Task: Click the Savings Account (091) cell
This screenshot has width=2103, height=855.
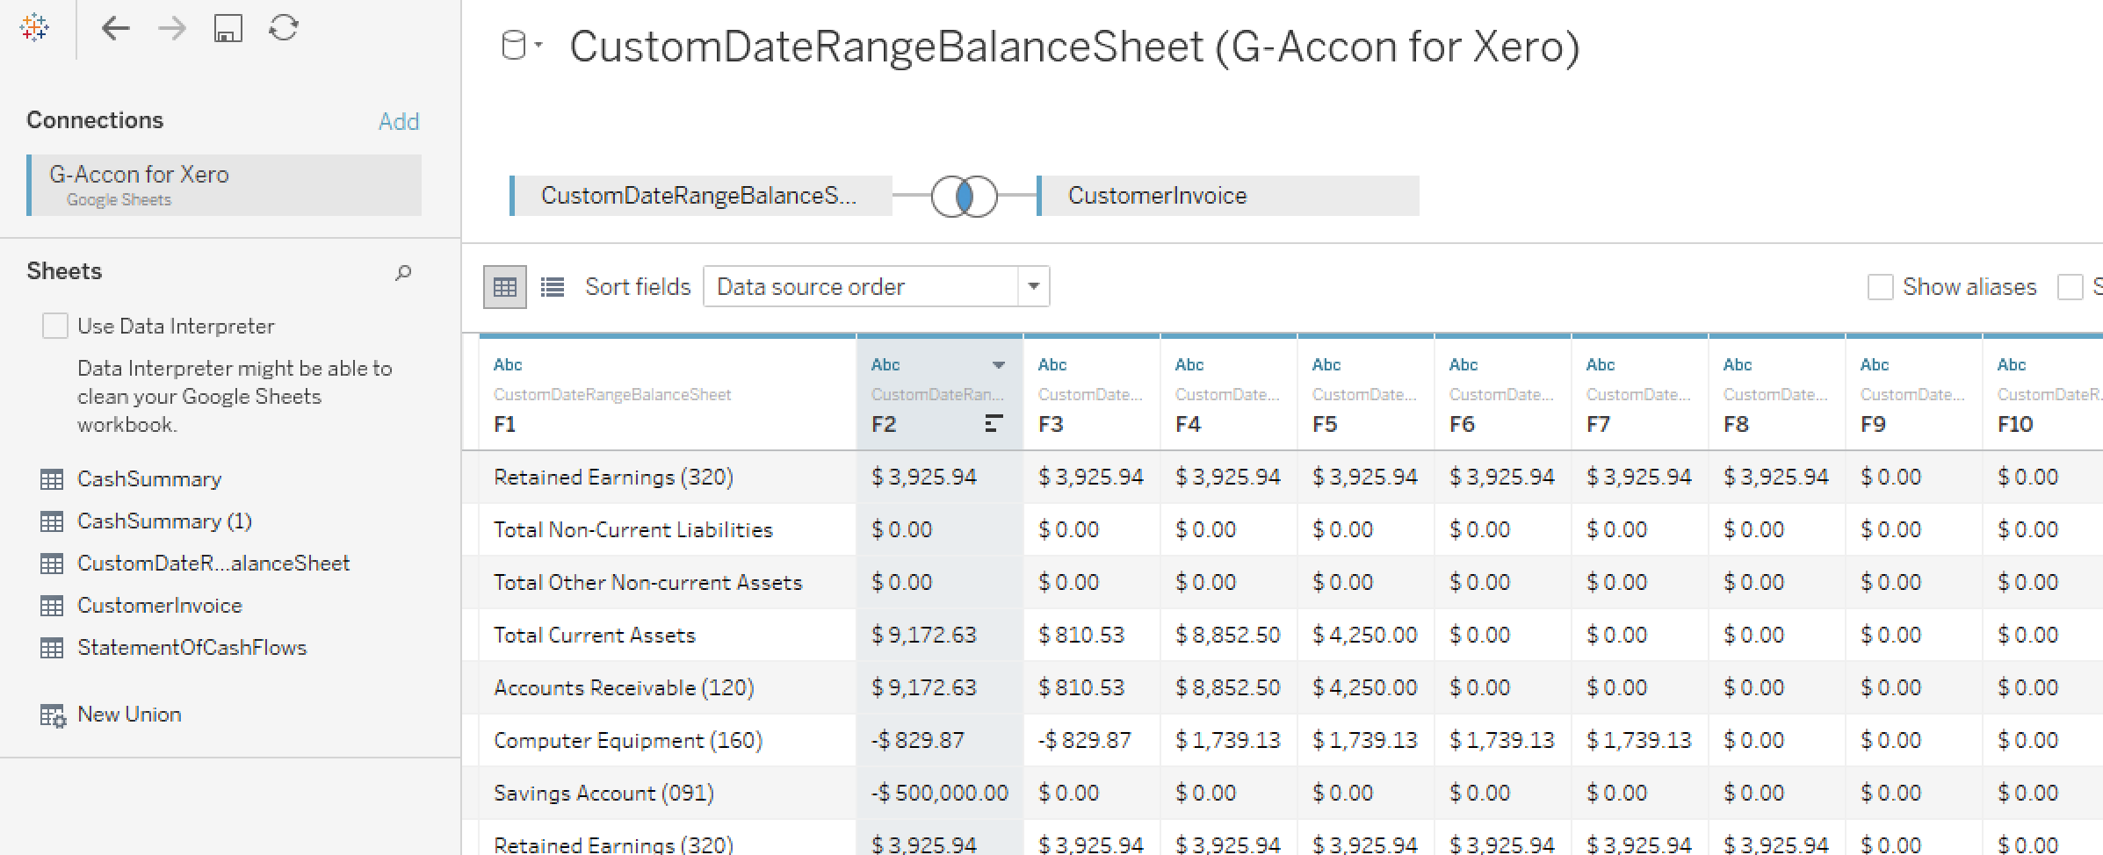Action: coord(668,793)
